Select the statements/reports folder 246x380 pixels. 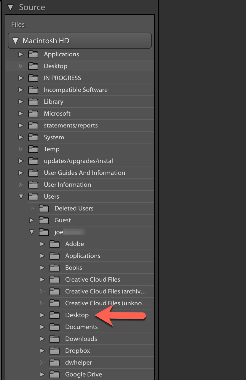pyautogui.click(x=71, y=125)
